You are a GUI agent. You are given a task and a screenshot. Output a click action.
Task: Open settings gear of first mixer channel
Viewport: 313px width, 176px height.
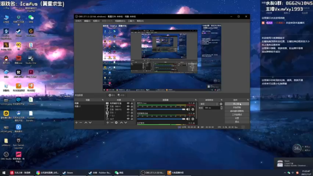coord(193,110)
